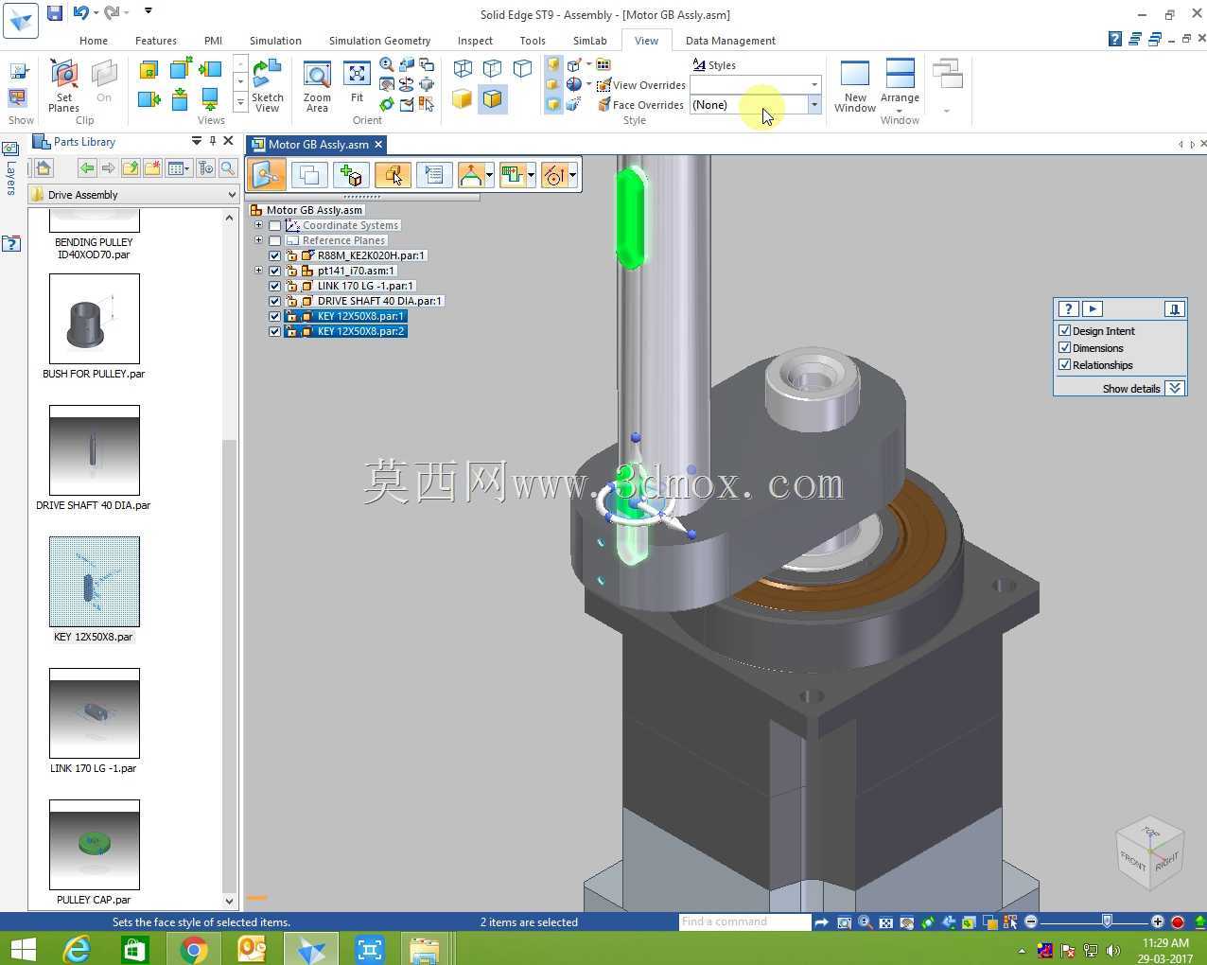Go back in Parts Library
1207x965 pixels.
point(87,168)
